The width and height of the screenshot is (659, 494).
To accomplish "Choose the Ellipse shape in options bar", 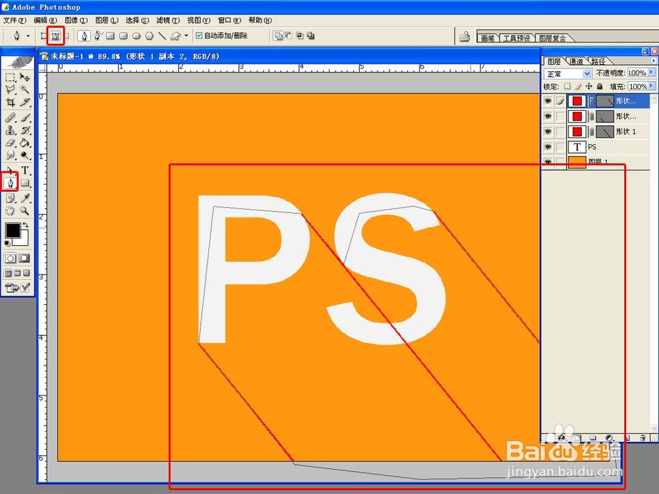I will [136, 36].
